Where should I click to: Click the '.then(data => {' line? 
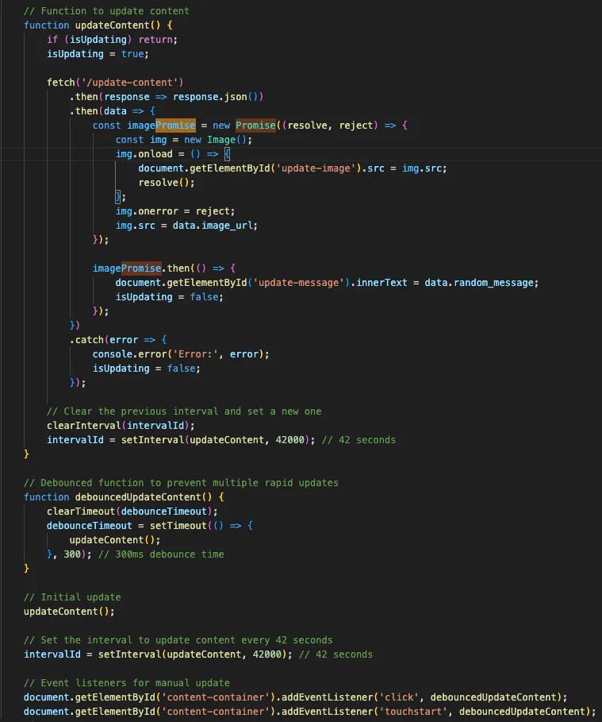click(112, 110)
